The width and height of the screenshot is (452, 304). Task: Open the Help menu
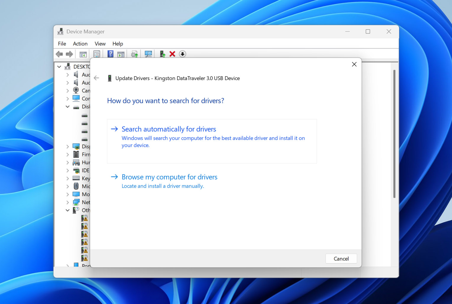tap(118, 44)
